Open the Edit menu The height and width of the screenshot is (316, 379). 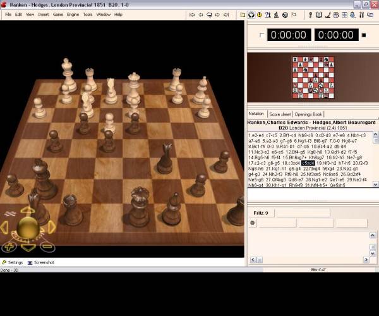point(18,15)
